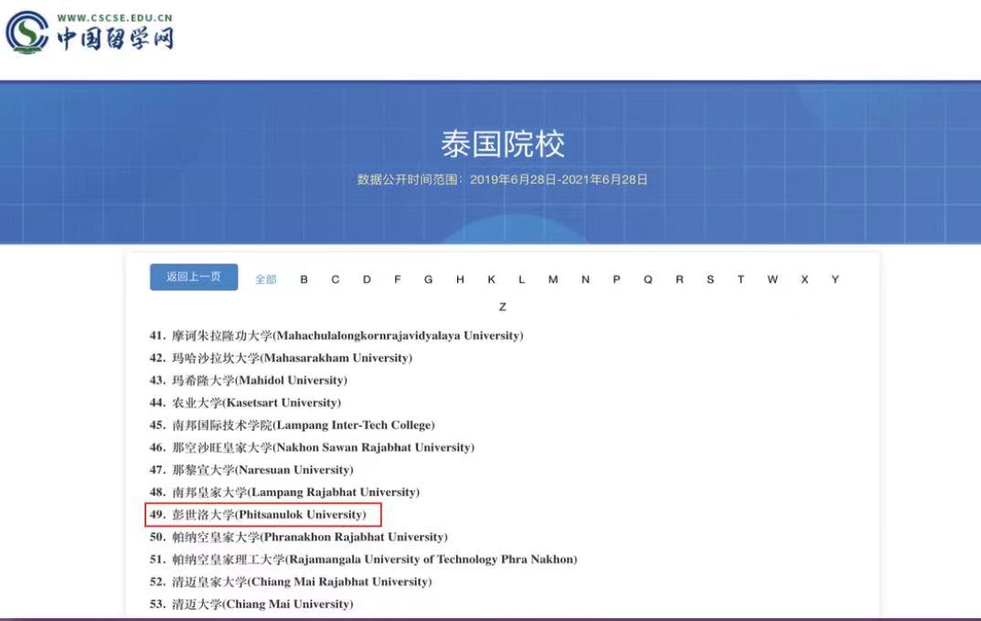This screenshot has height=621, width=981.
Task: Click the 返回上一页 button
Action: tap(194, 277)
